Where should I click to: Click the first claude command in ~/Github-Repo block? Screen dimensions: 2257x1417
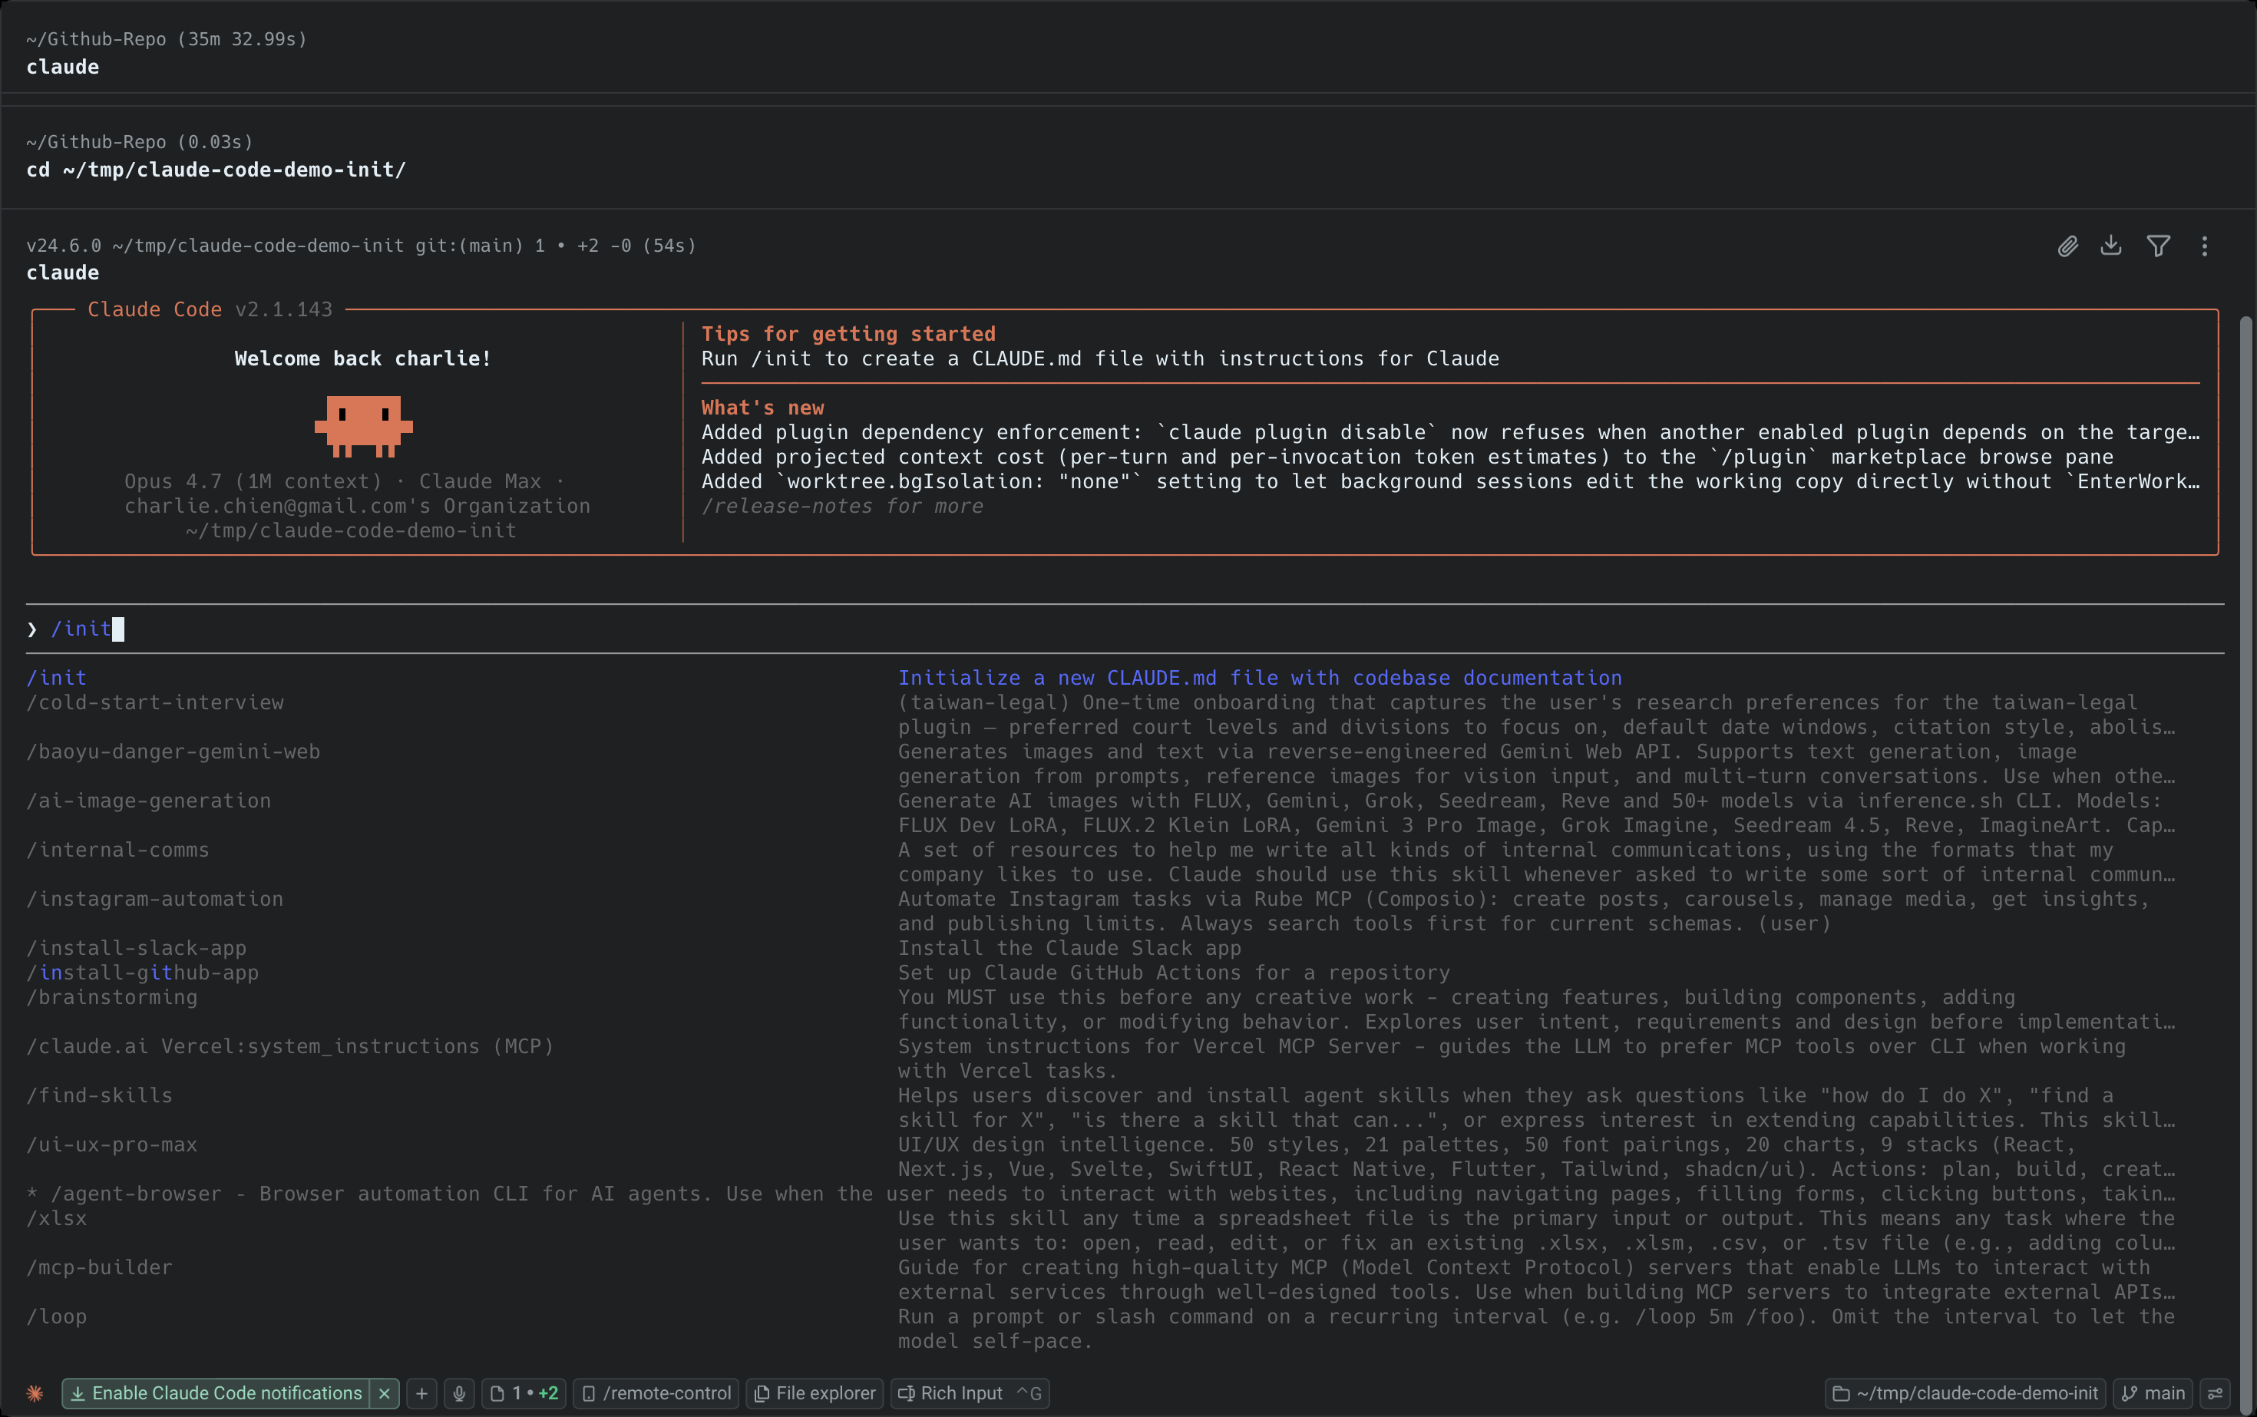[63, 68]
